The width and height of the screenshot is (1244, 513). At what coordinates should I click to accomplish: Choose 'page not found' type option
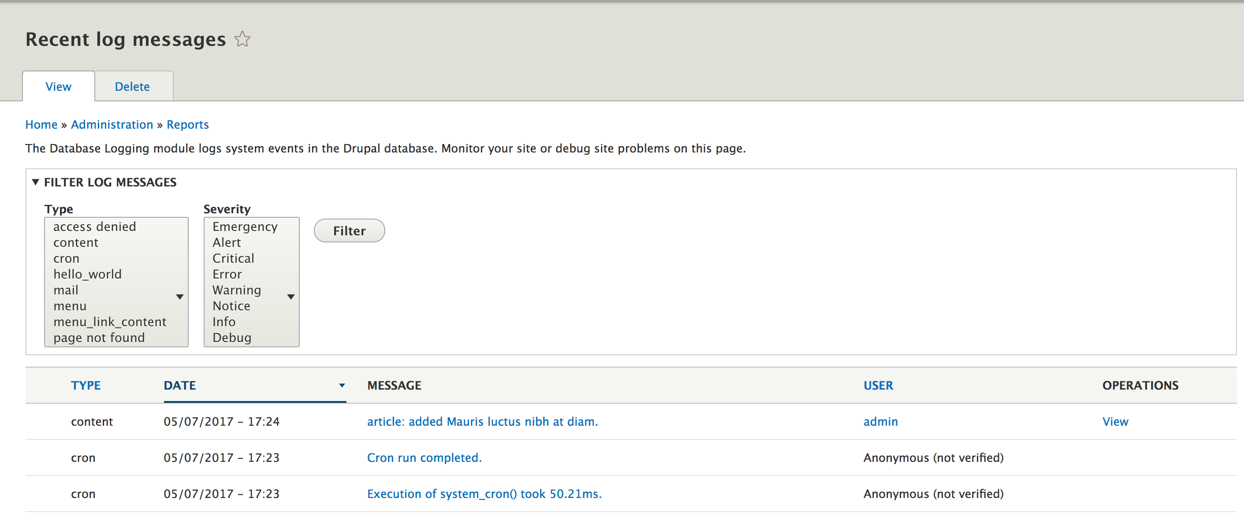pos(99,338)
